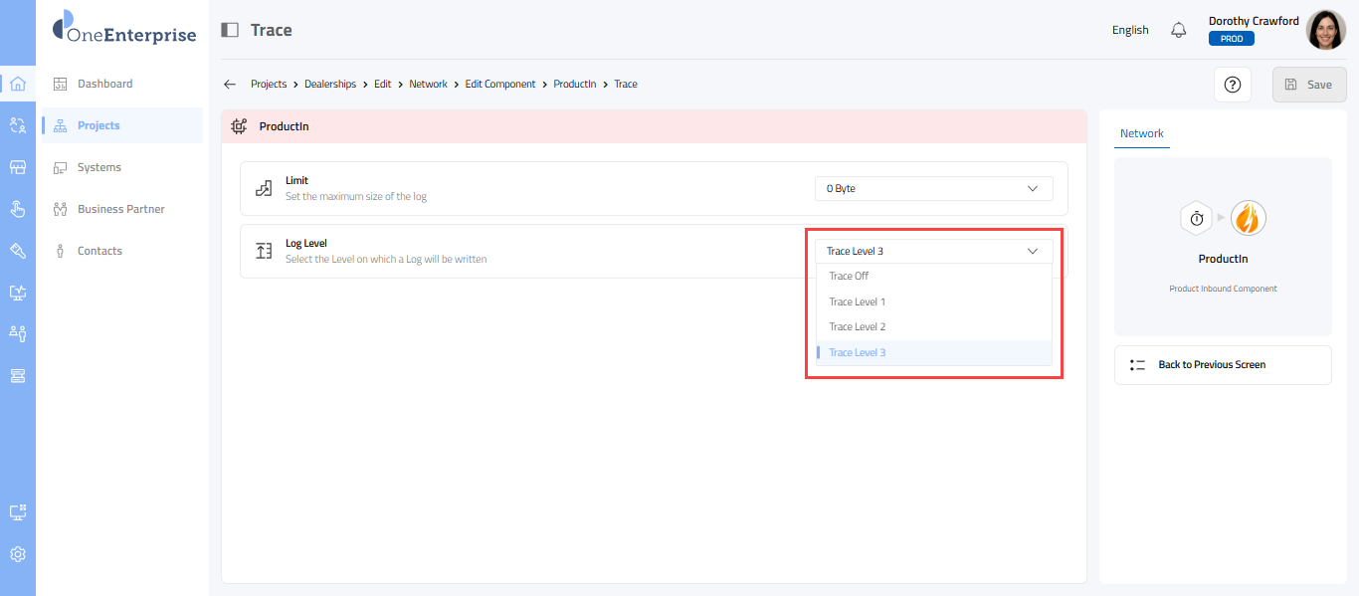This screenshot has width=1359, height=596.
Task: Click the Save button
Action: click(x=1308, y=85)
